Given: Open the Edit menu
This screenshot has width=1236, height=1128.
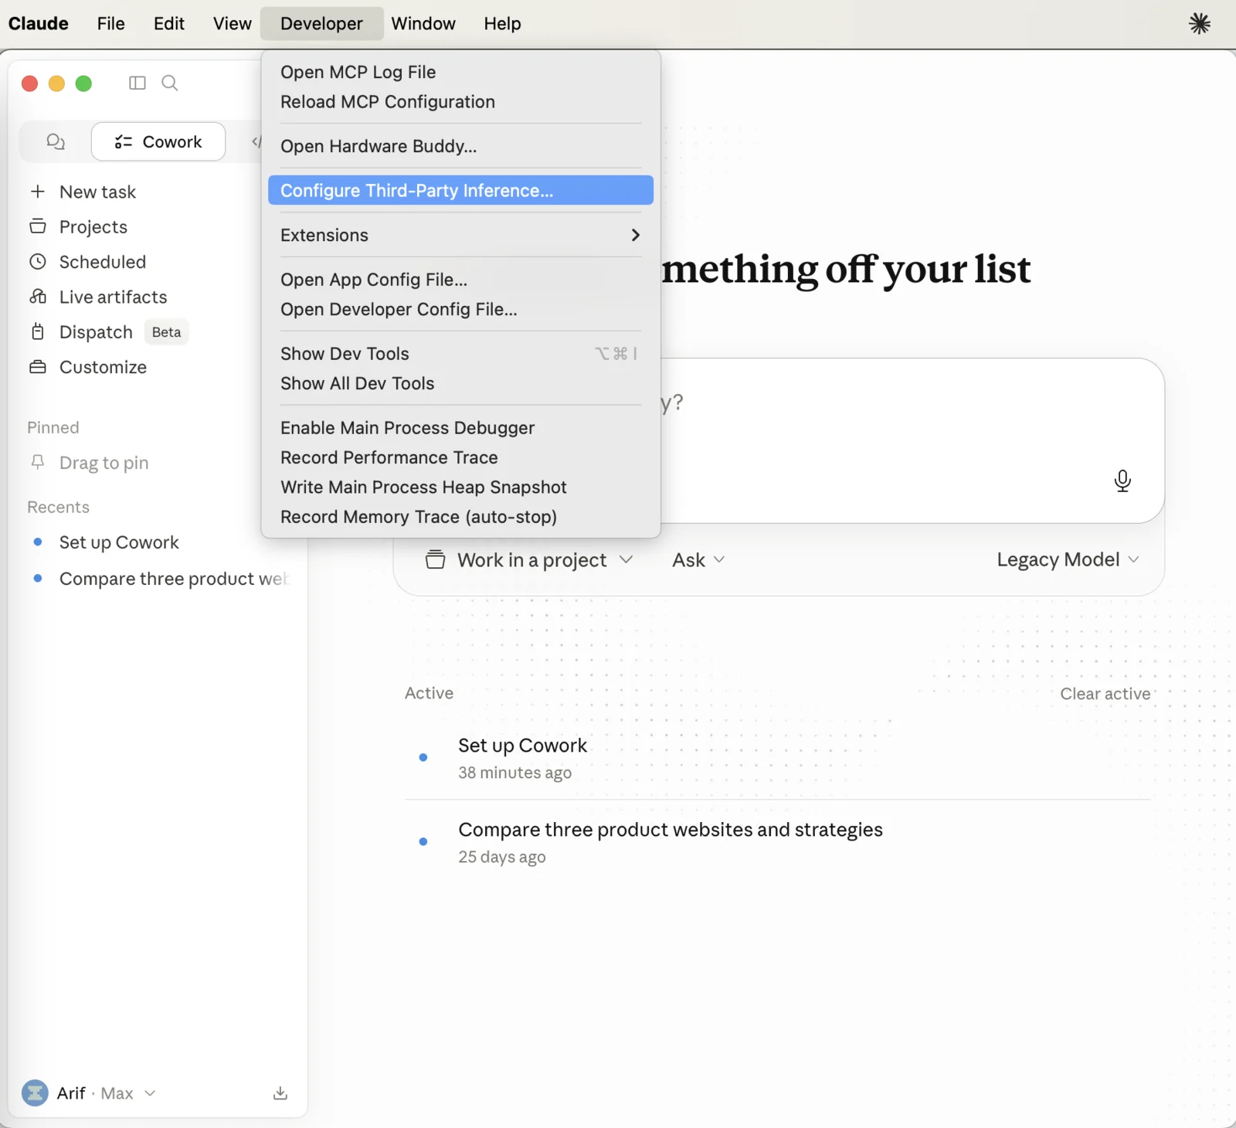Looking at the screenshot, I should (168, 23).
